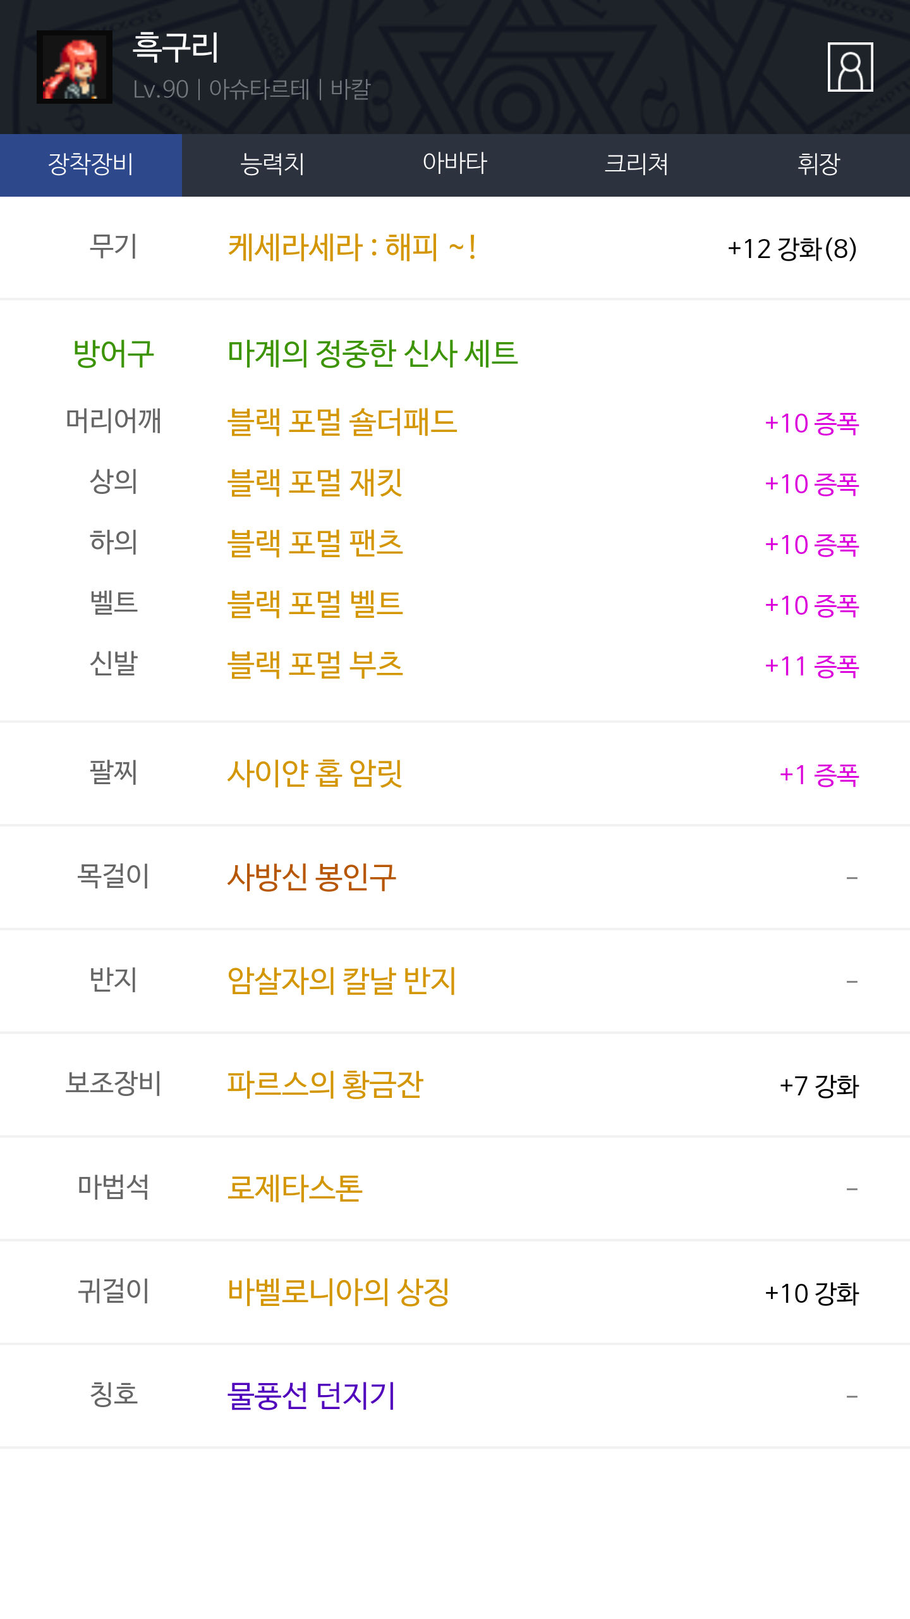Open weapon 케세라세라 : 해피 ~!
Viewport: 910px width, 1619px height.
click(351, 247)
